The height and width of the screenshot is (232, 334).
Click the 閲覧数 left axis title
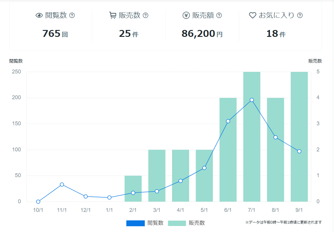coord(16,61)
